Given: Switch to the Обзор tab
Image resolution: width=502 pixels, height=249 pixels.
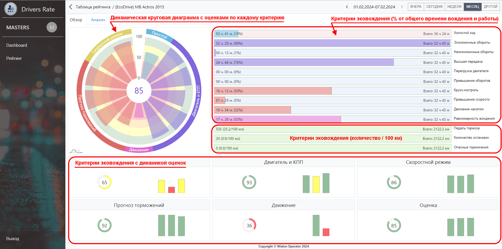Looking at the screenshot, I should [x=76, y=20].
